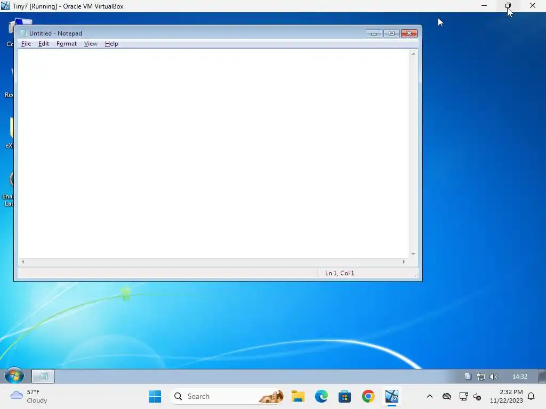This screenshot has width=546, height=409.
Task: Open Microsoft Store from host taskbar
Action: tap(345, 396)
